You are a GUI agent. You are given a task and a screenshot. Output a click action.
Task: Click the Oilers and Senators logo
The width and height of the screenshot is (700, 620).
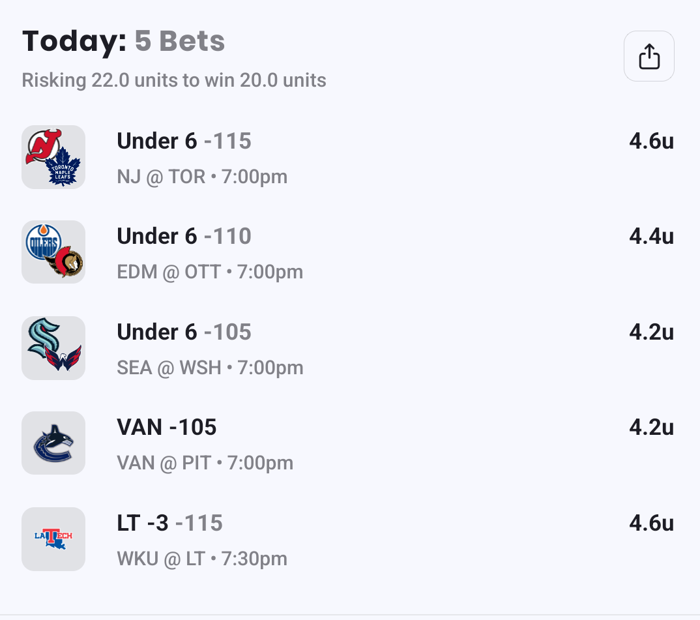53,252
